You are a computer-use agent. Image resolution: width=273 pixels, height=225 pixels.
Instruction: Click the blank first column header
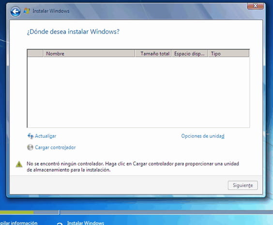(35, 53)
